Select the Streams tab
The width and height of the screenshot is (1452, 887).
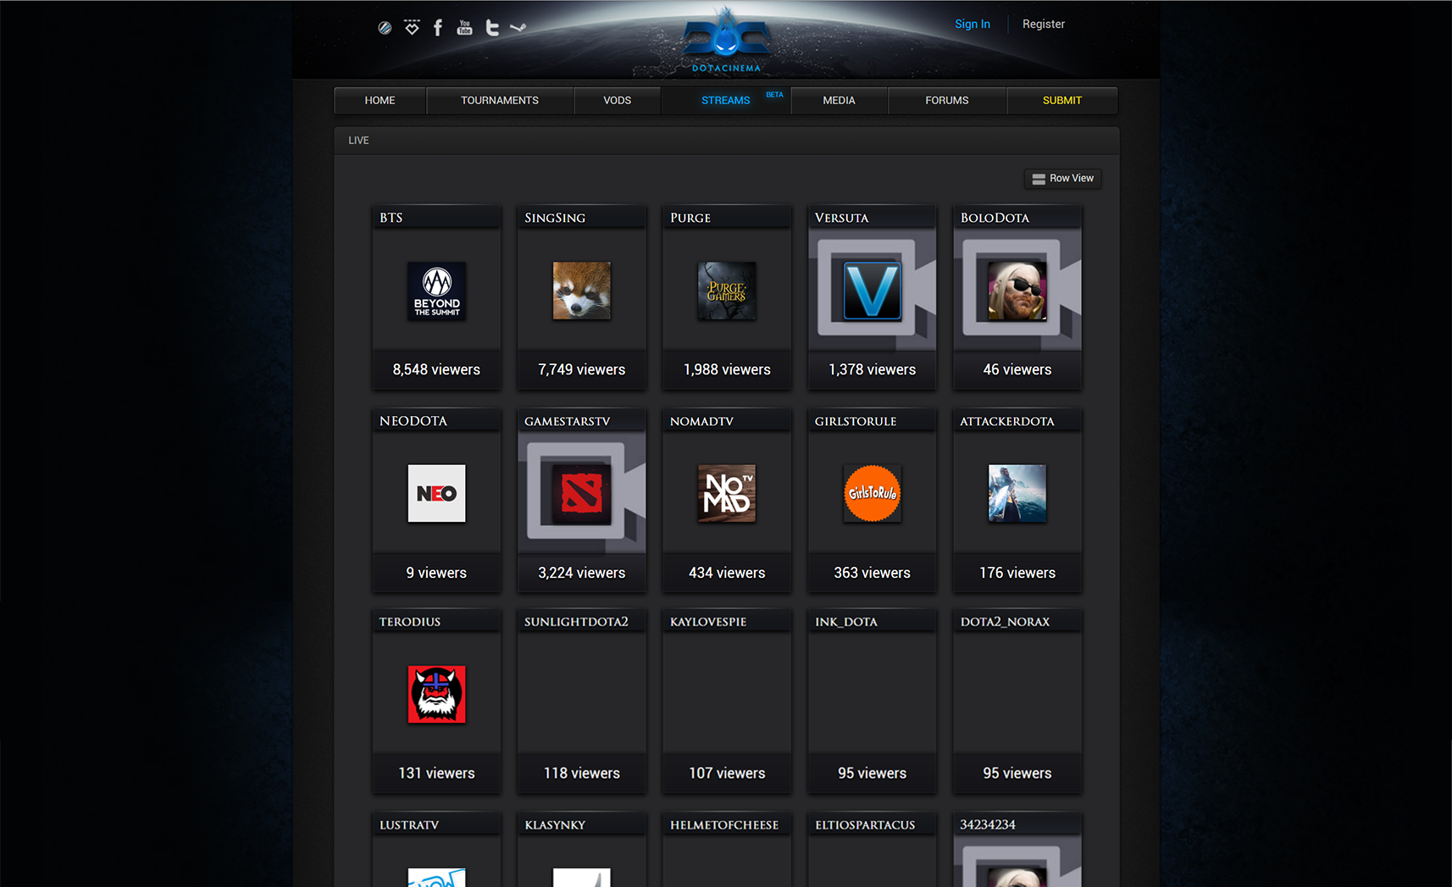point(726,100)
